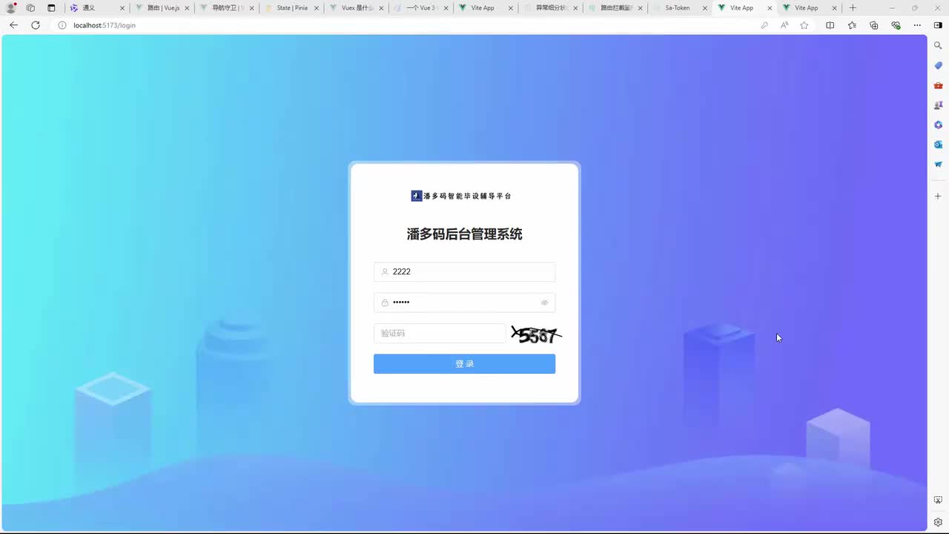Open tab actions menu icon

pos(51,8)
